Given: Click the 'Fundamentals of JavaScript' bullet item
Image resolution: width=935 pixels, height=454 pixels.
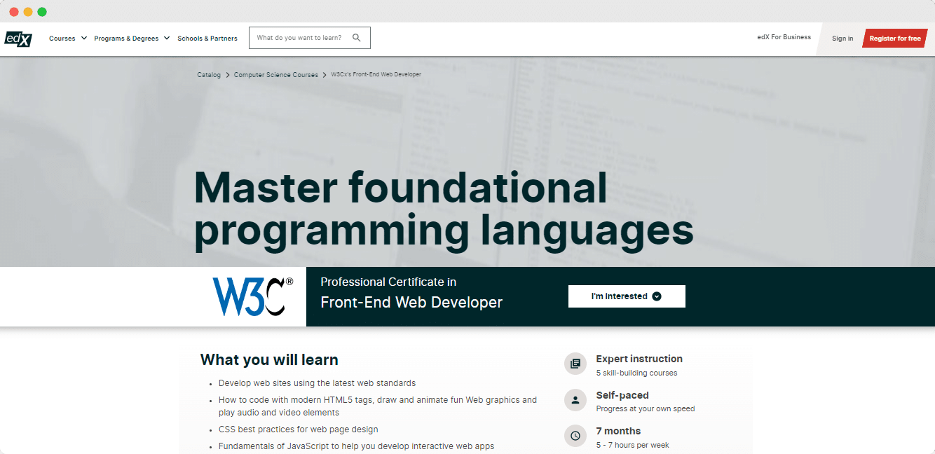Looking at the screenshot, I should point(356,446).
